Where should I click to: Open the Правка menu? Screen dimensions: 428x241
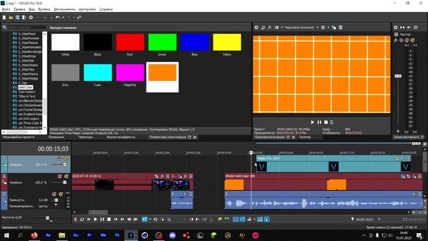pyautogui.click(x=19, y=9)
